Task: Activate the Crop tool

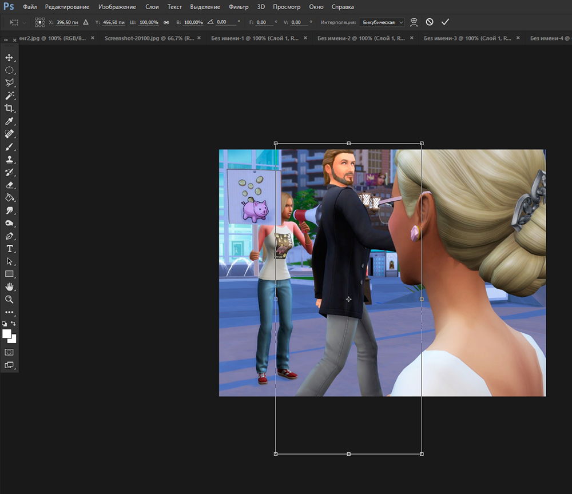Action: [9, 108]
